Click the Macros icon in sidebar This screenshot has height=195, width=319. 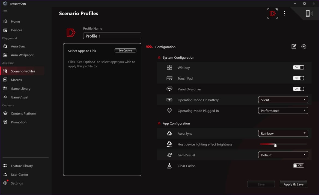coord(5,80)
